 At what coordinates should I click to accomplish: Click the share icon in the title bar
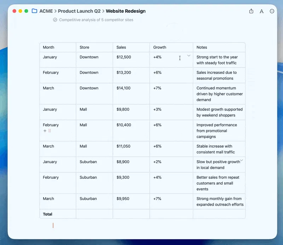click(251, 11)
